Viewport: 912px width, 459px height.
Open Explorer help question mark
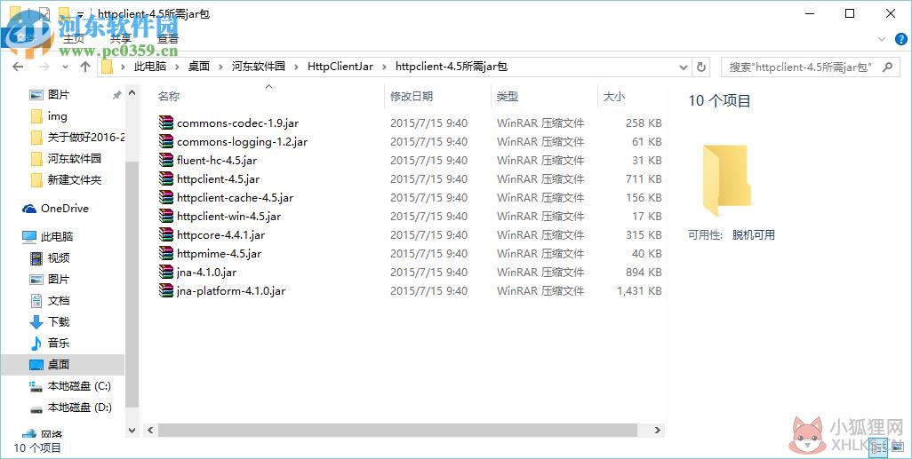901,39
